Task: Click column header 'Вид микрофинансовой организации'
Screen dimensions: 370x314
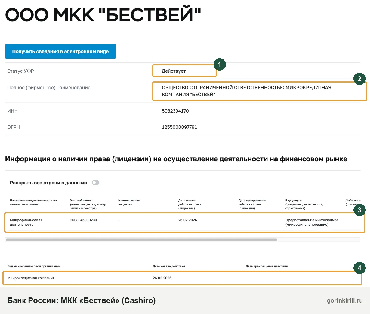Action: [x=34, y=266]
